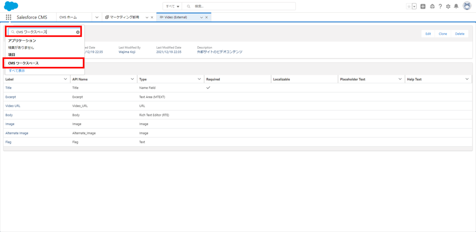Open the Video (External) tab options chevron

(202, 17)
